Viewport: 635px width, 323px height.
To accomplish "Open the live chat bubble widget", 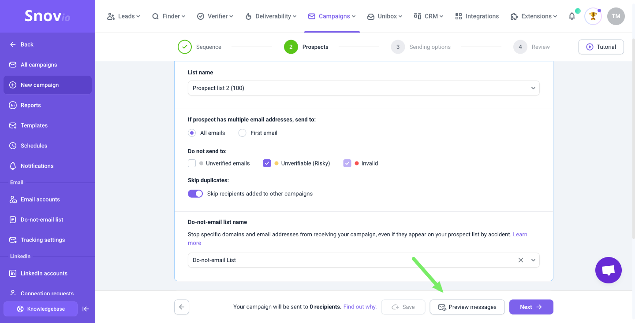I will 608,270.
